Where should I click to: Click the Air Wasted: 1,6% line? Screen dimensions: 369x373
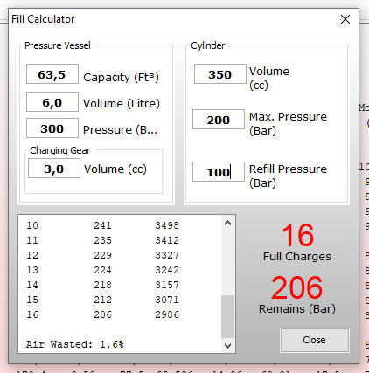tap(74, 344)
